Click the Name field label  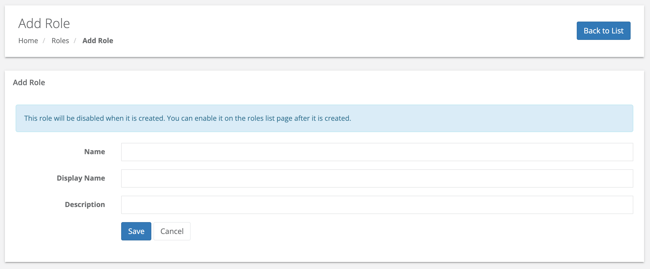tap(95, 151)
